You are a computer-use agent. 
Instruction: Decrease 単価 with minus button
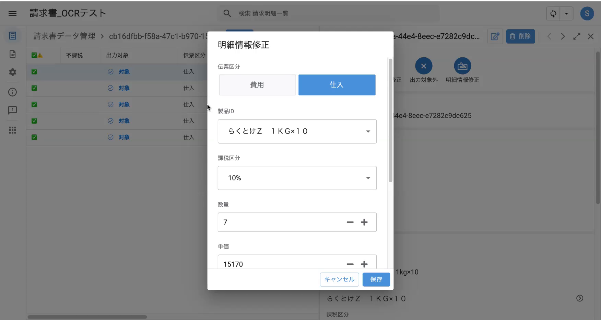click(x=350, y=264)
